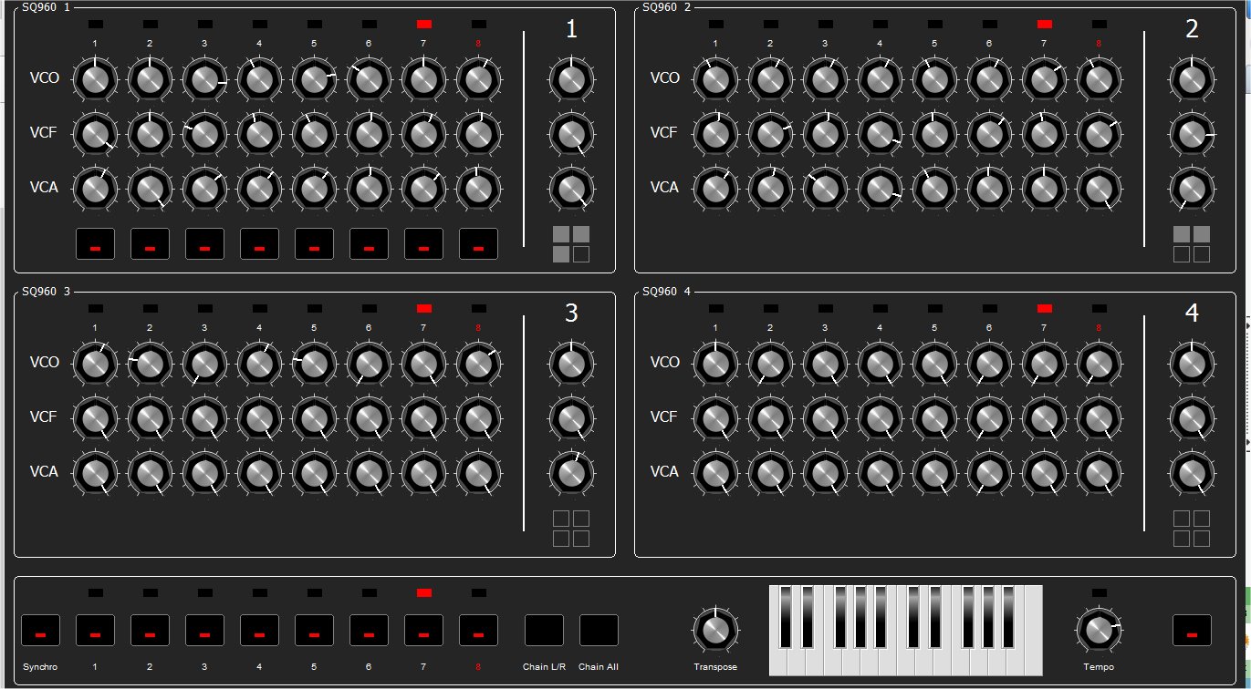Screen dimensions: 1251x689
Task: Click SQ960 3 VCA knob for step 1
Action: click(95, 473)
